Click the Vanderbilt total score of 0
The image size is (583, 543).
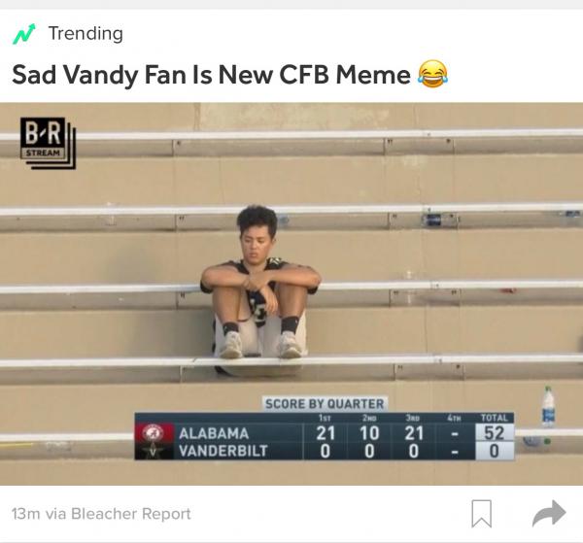[x=495, y=451]
